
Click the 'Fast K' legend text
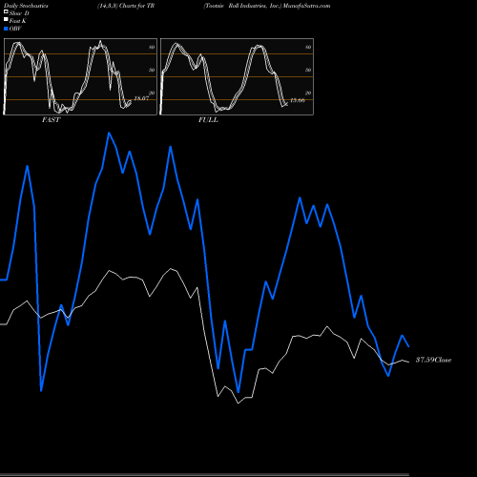coord(18,21)
